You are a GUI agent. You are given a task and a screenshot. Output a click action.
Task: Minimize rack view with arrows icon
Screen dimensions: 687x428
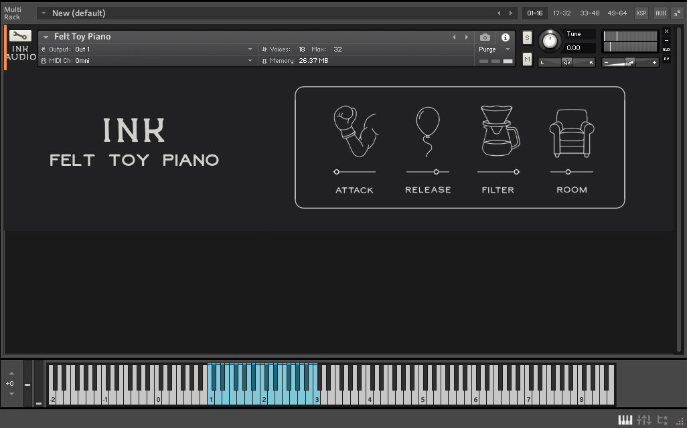678,13
